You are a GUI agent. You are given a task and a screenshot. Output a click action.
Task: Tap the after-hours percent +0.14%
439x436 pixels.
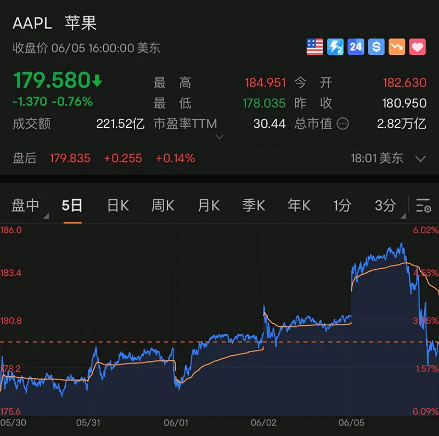(175, 158)
